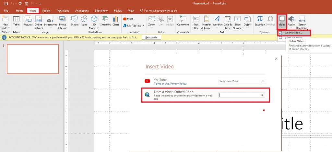The width and height of the screenshot is (332, 152).
Task: Choose Online Video menu item
Action: [x=294, y=33]
